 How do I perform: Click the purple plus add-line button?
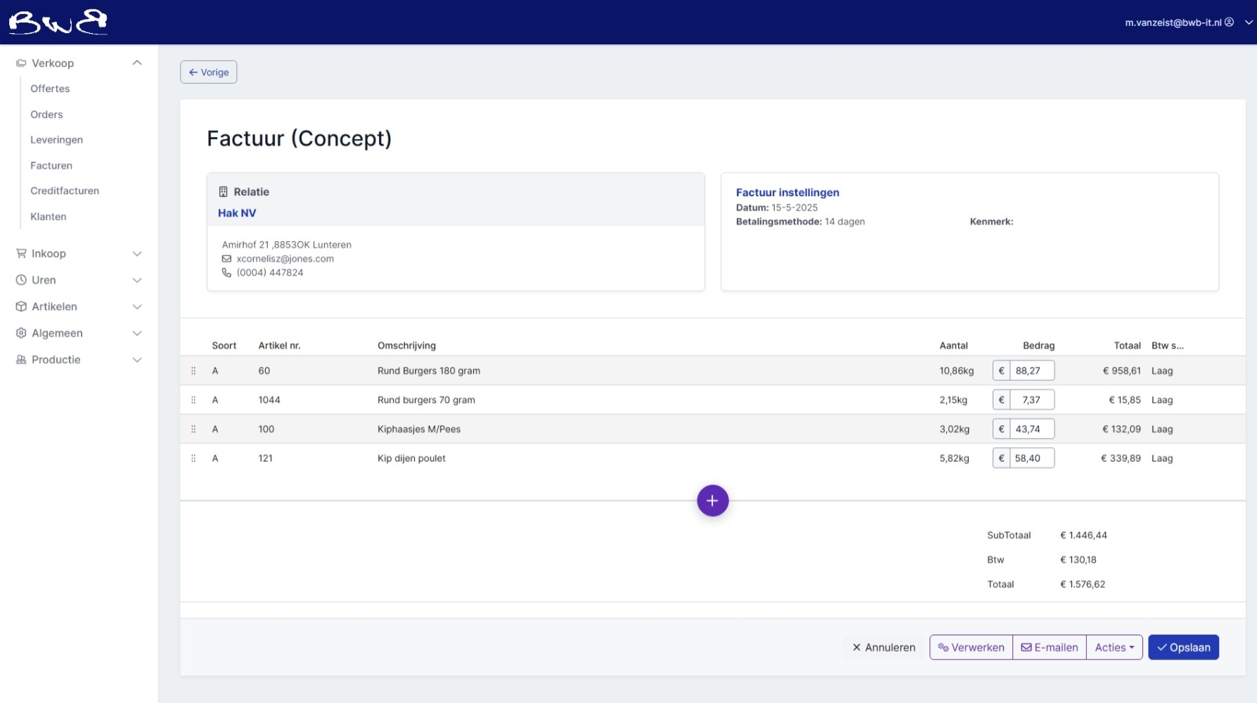(712, 501)
